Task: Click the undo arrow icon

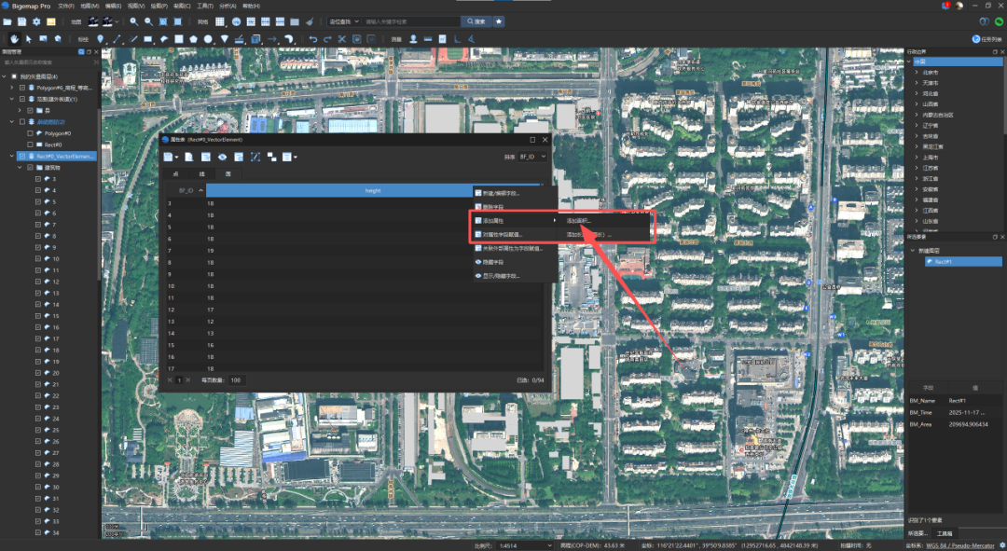Action: click(312, 39)
